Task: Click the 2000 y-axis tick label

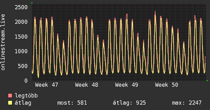Action: 20,22
